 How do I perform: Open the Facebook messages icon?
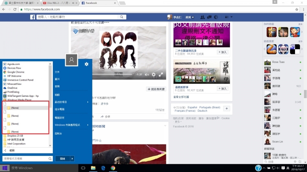pos(209,17)
